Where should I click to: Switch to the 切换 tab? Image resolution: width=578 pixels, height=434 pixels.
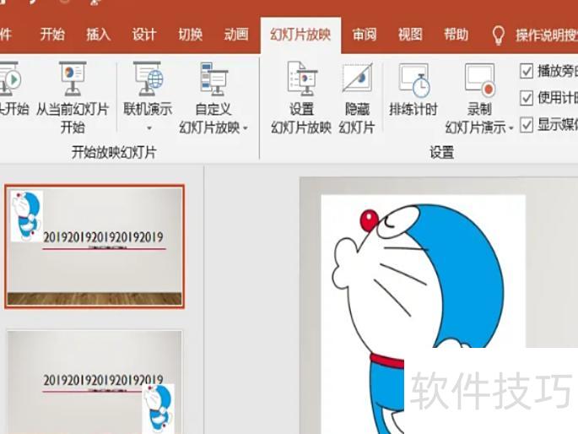coord(190,35)
